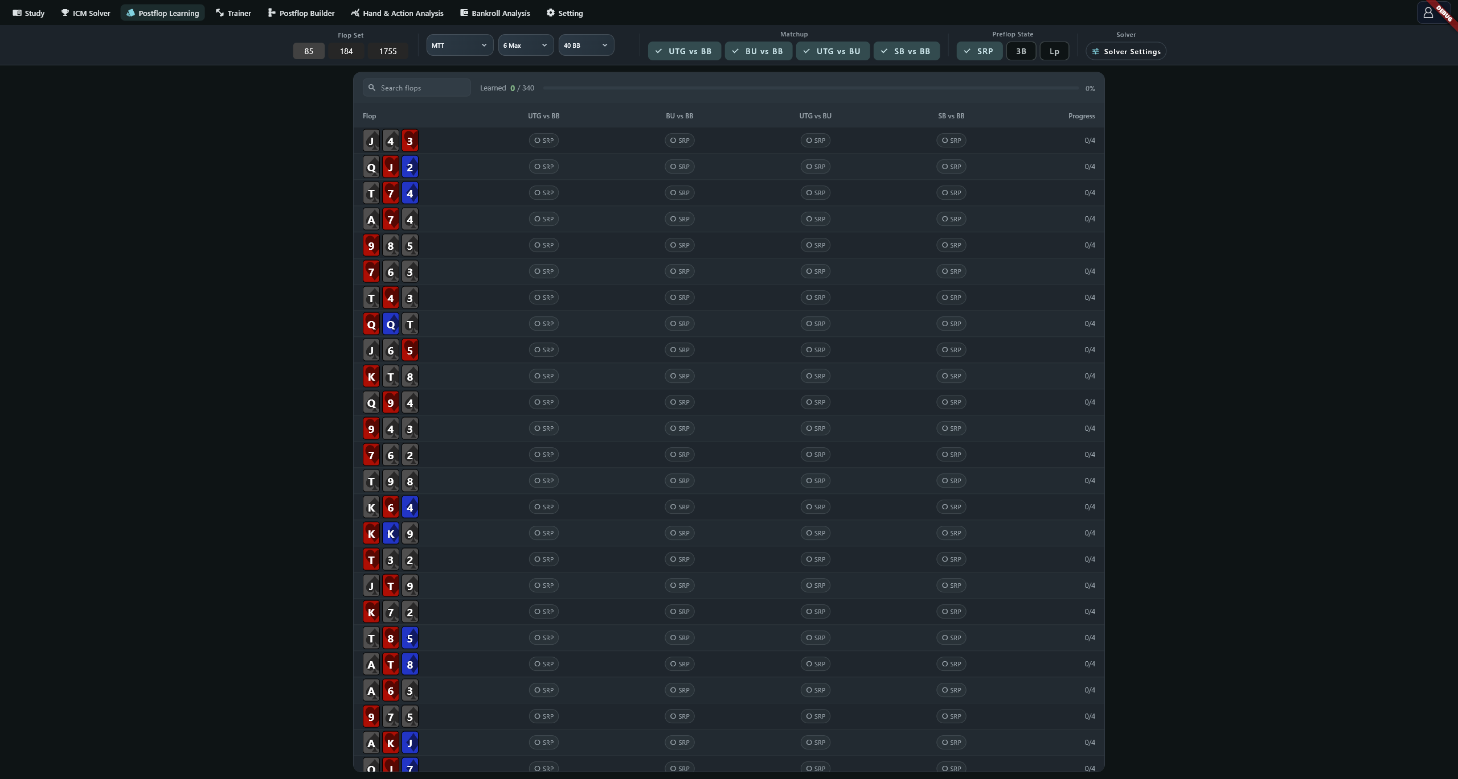
Task: Click the Study book icon
Action: point(17,13)
